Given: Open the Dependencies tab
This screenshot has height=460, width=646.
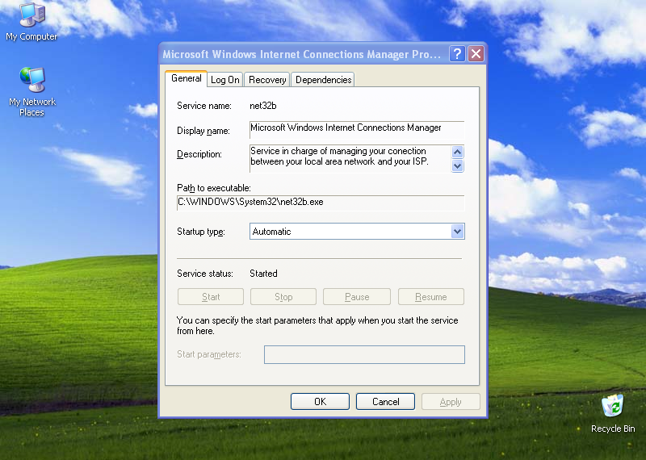Looking at the screenshot, I should click(323, 80).
